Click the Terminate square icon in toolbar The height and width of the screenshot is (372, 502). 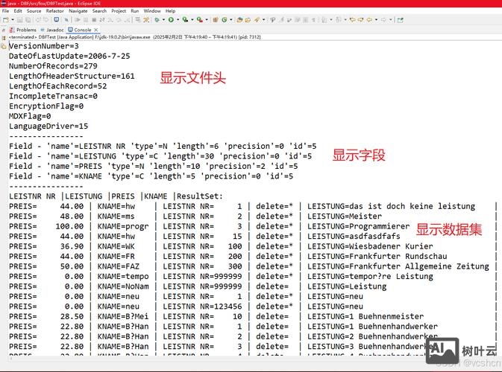(94, 20)
